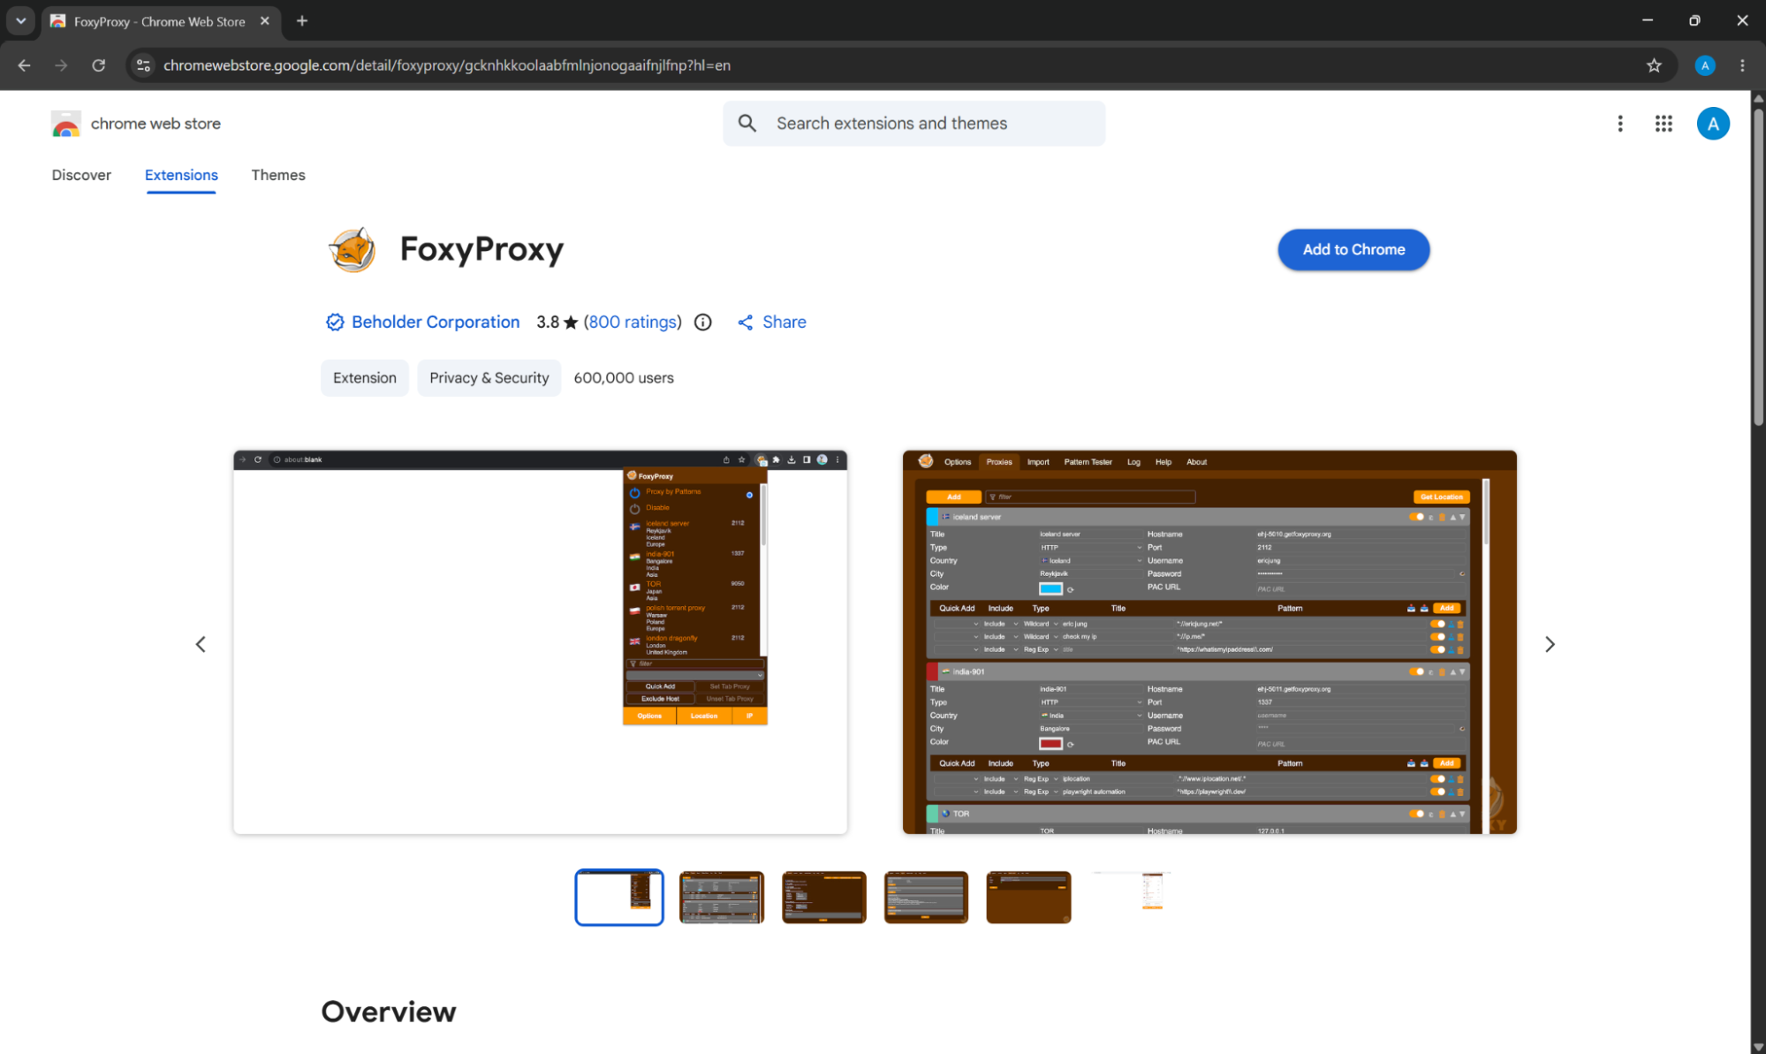Image resolution: width=1766 pixels, height=1054 pixels.
Task: Click the Share link text
Action: click(784, 322)
